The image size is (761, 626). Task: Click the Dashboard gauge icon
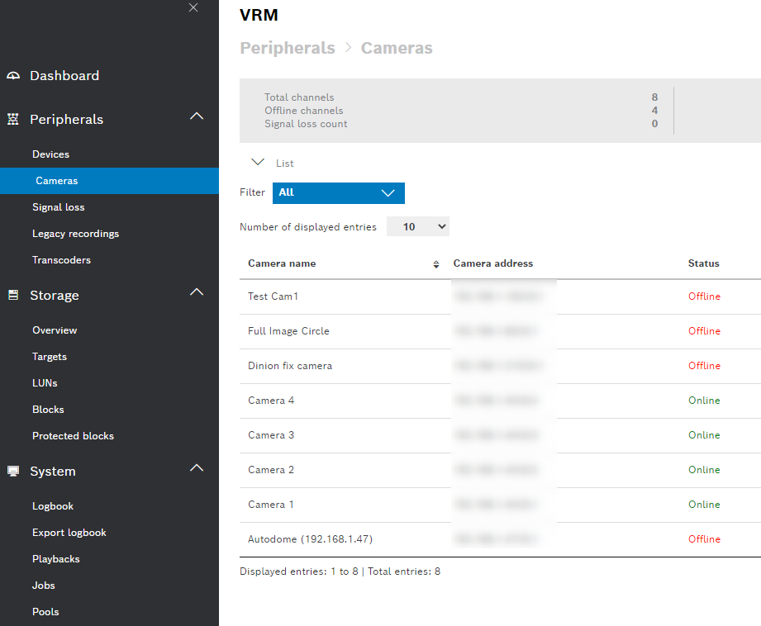coord(12,76)
